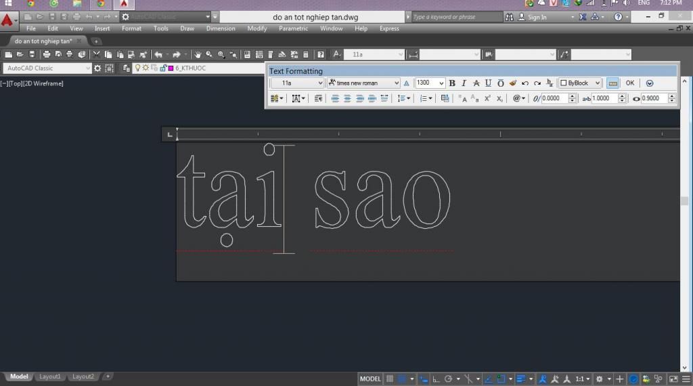
Task: Toggle Italic formatting
Action: [464, 83]
